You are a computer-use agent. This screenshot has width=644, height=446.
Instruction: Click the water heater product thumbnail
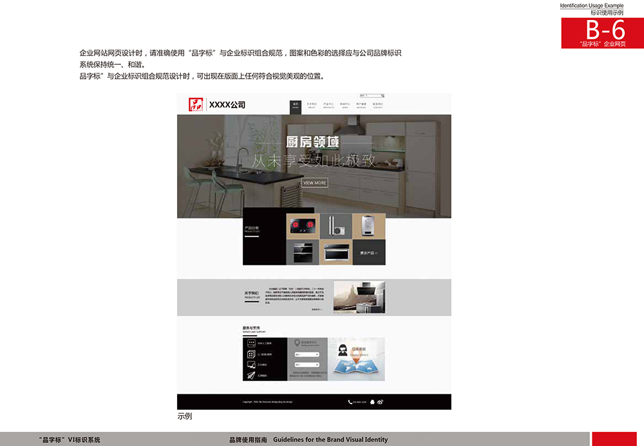pos(369,226)
